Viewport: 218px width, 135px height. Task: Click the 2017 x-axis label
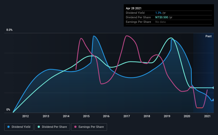point(127,116)
